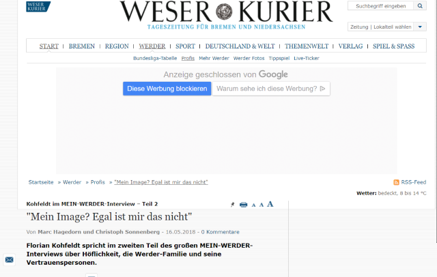Viewport: 437px width, 277px height.
Task: Open the REGION menu item
Action: pos(117,46)
